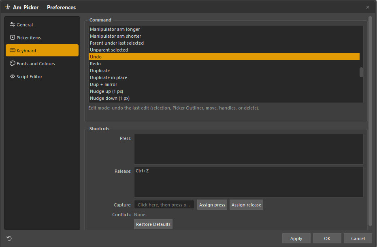Screen dimensions: 377x247
Task: Open the Picker items page
Action: (42, 38)
